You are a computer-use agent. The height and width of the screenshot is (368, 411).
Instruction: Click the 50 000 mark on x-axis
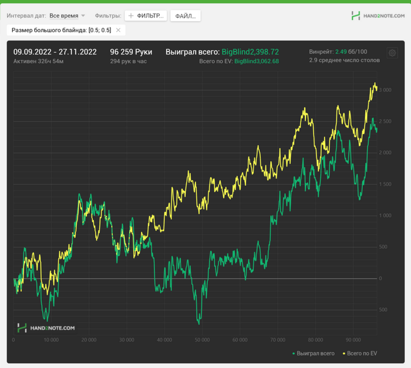point(202,339)
